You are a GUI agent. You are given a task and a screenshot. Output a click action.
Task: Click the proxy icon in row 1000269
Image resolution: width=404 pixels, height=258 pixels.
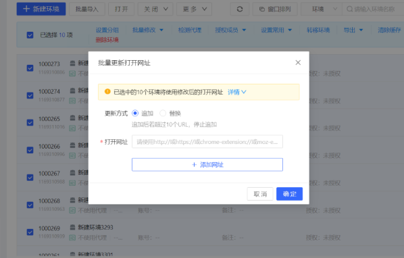72,238
